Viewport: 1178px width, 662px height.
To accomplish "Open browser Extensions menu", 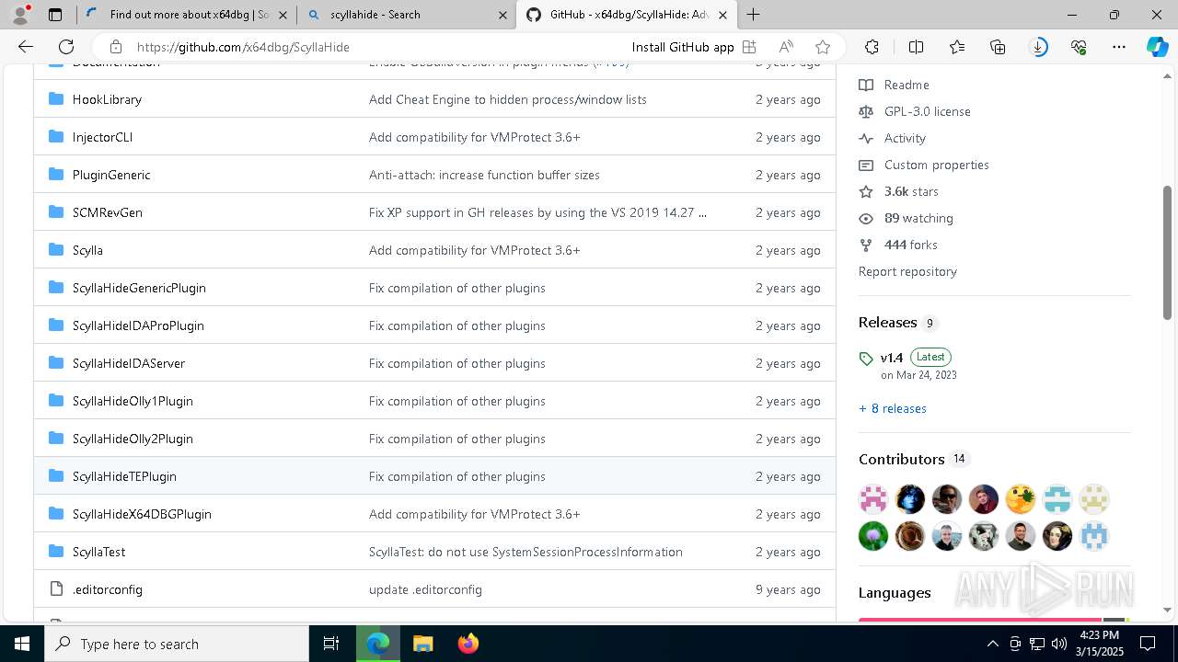I will tap(872, 47).
